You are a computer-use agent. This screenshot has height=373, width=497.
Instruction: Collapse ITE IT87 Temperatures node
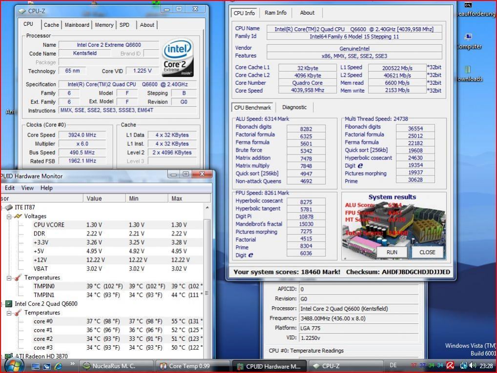point(9,278)
